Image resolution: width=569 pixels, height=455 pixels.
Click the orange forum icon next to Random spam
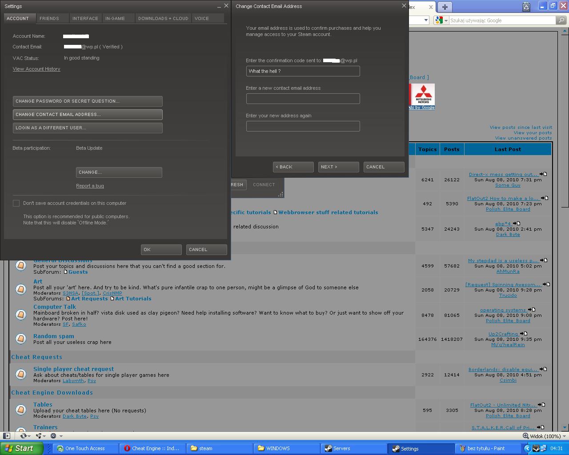click(21, 339)
